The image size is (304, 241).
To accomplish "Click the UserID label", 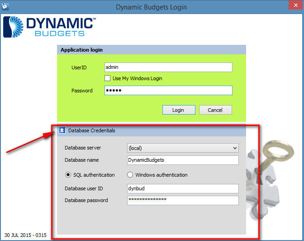I will click(79, 67).
